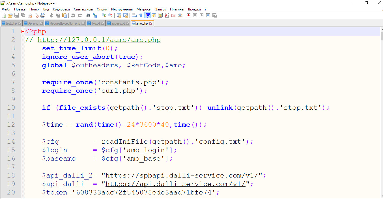Click the Undo arrow icon
This screenshot has width=383, height=199.
tap(73, 15)
